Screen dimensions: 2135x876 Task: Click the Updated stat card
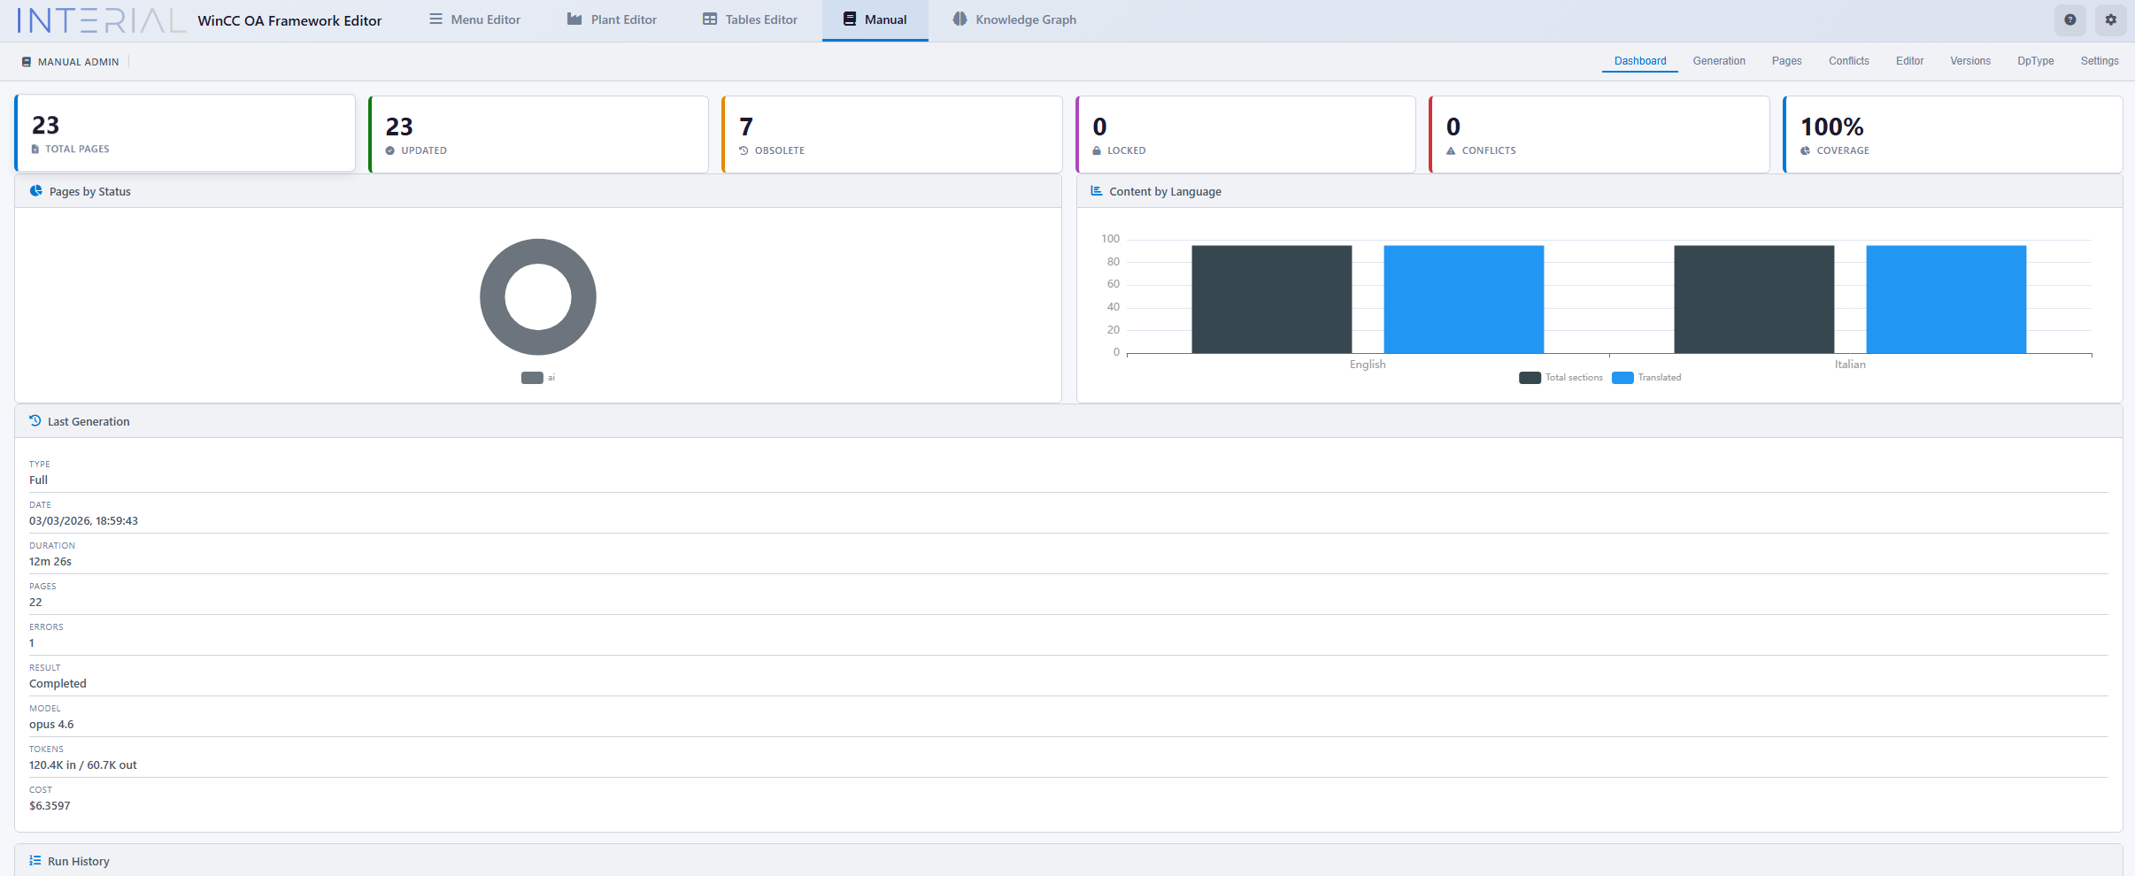[537, 133]
